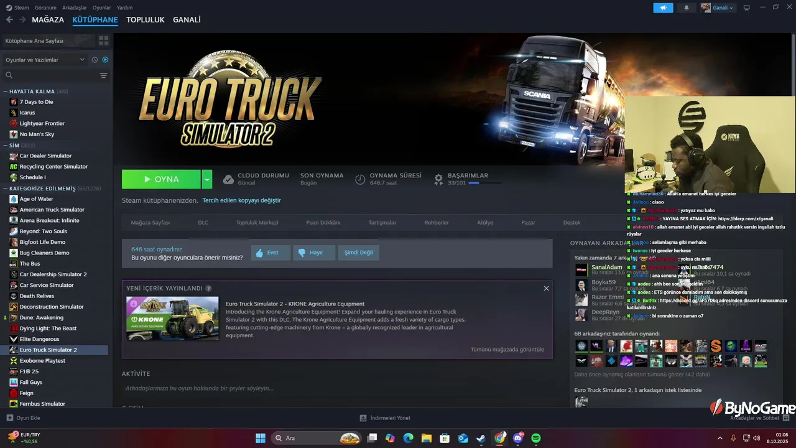Launch the game with OYNA button
The height and width of the screenshot is (448, 796).
point(161,179)
